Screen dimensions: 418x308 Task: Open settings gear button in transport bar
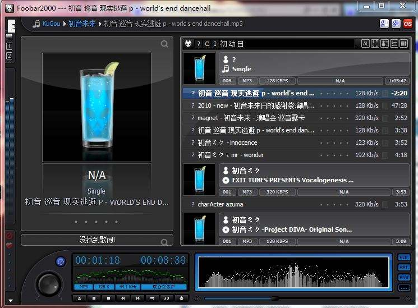coord(182,298)
